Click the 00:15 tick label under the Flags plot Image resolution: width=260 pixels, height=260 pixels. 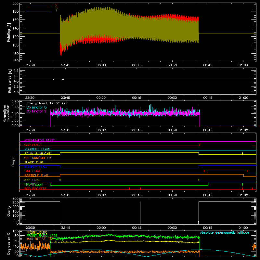[x=137, y=195]
